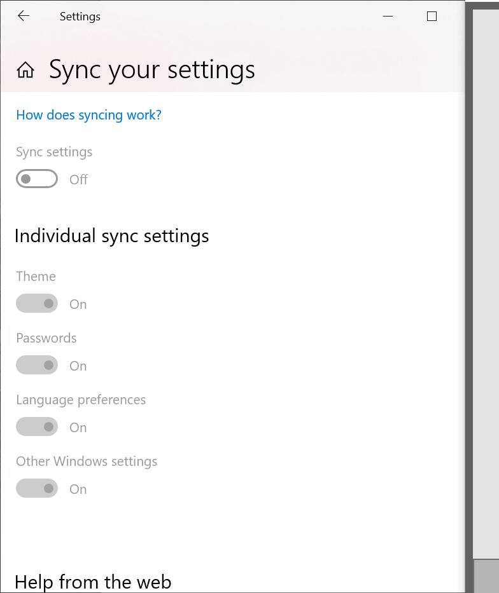Go back using the arrow icon
499x593 pixels.
[x=24, y=16]
